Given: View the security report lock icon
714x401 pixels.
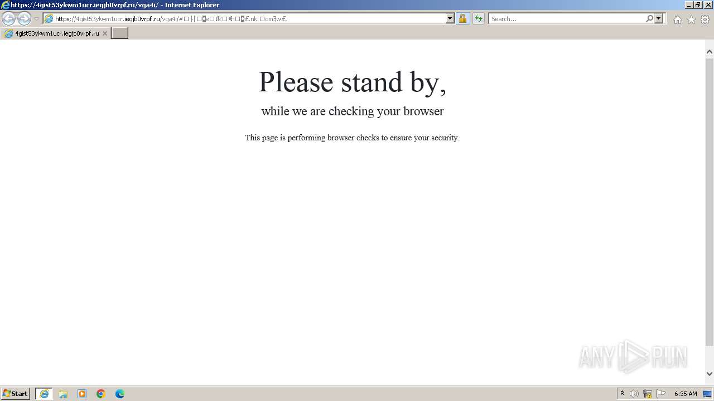Looking at the screenshot, I should pyautogui.click(x=462, y=19).
